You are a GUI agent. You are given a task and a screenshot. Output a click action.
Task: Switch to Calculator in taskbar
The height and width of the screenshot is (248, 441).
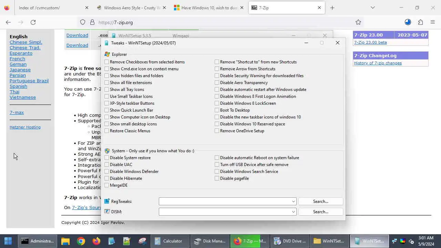pyautogui.click(x=171, y=241)
